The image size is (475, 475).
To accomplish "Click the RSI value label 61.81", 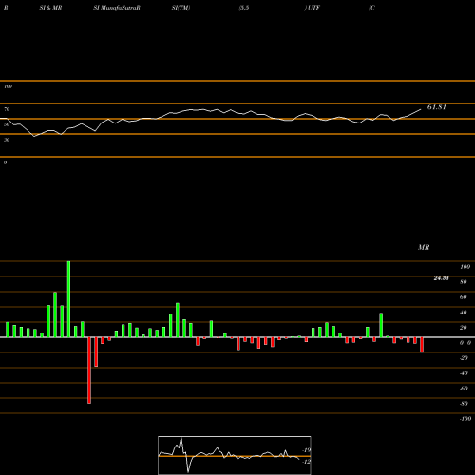I will point(437,107).
